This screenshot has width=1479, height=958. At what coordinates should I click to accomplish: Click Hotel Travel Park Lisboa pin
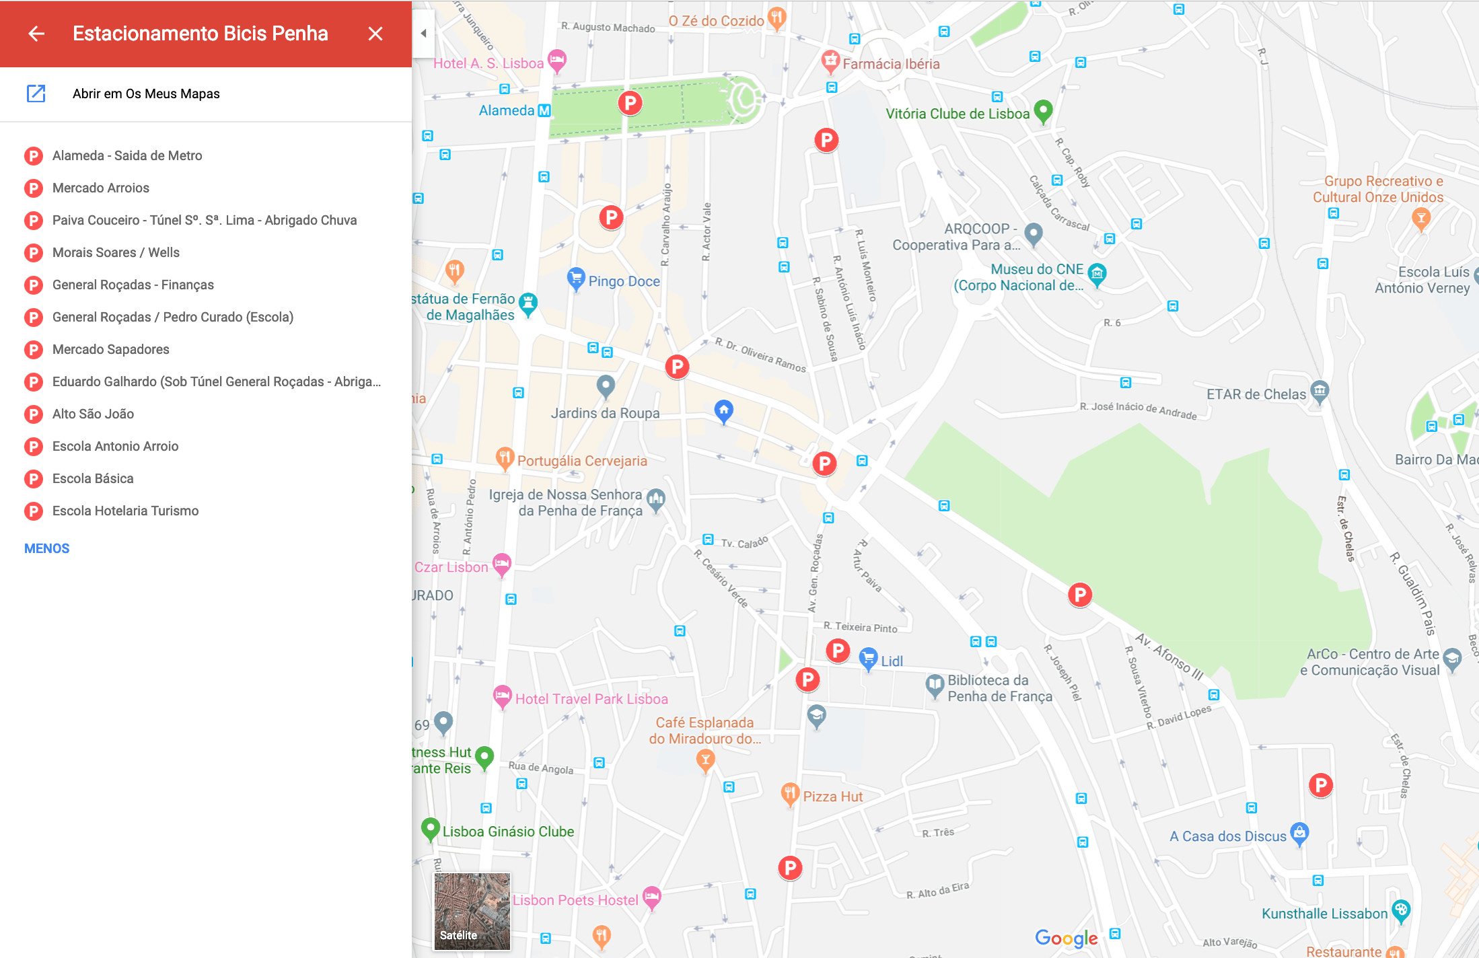(503, 696)
